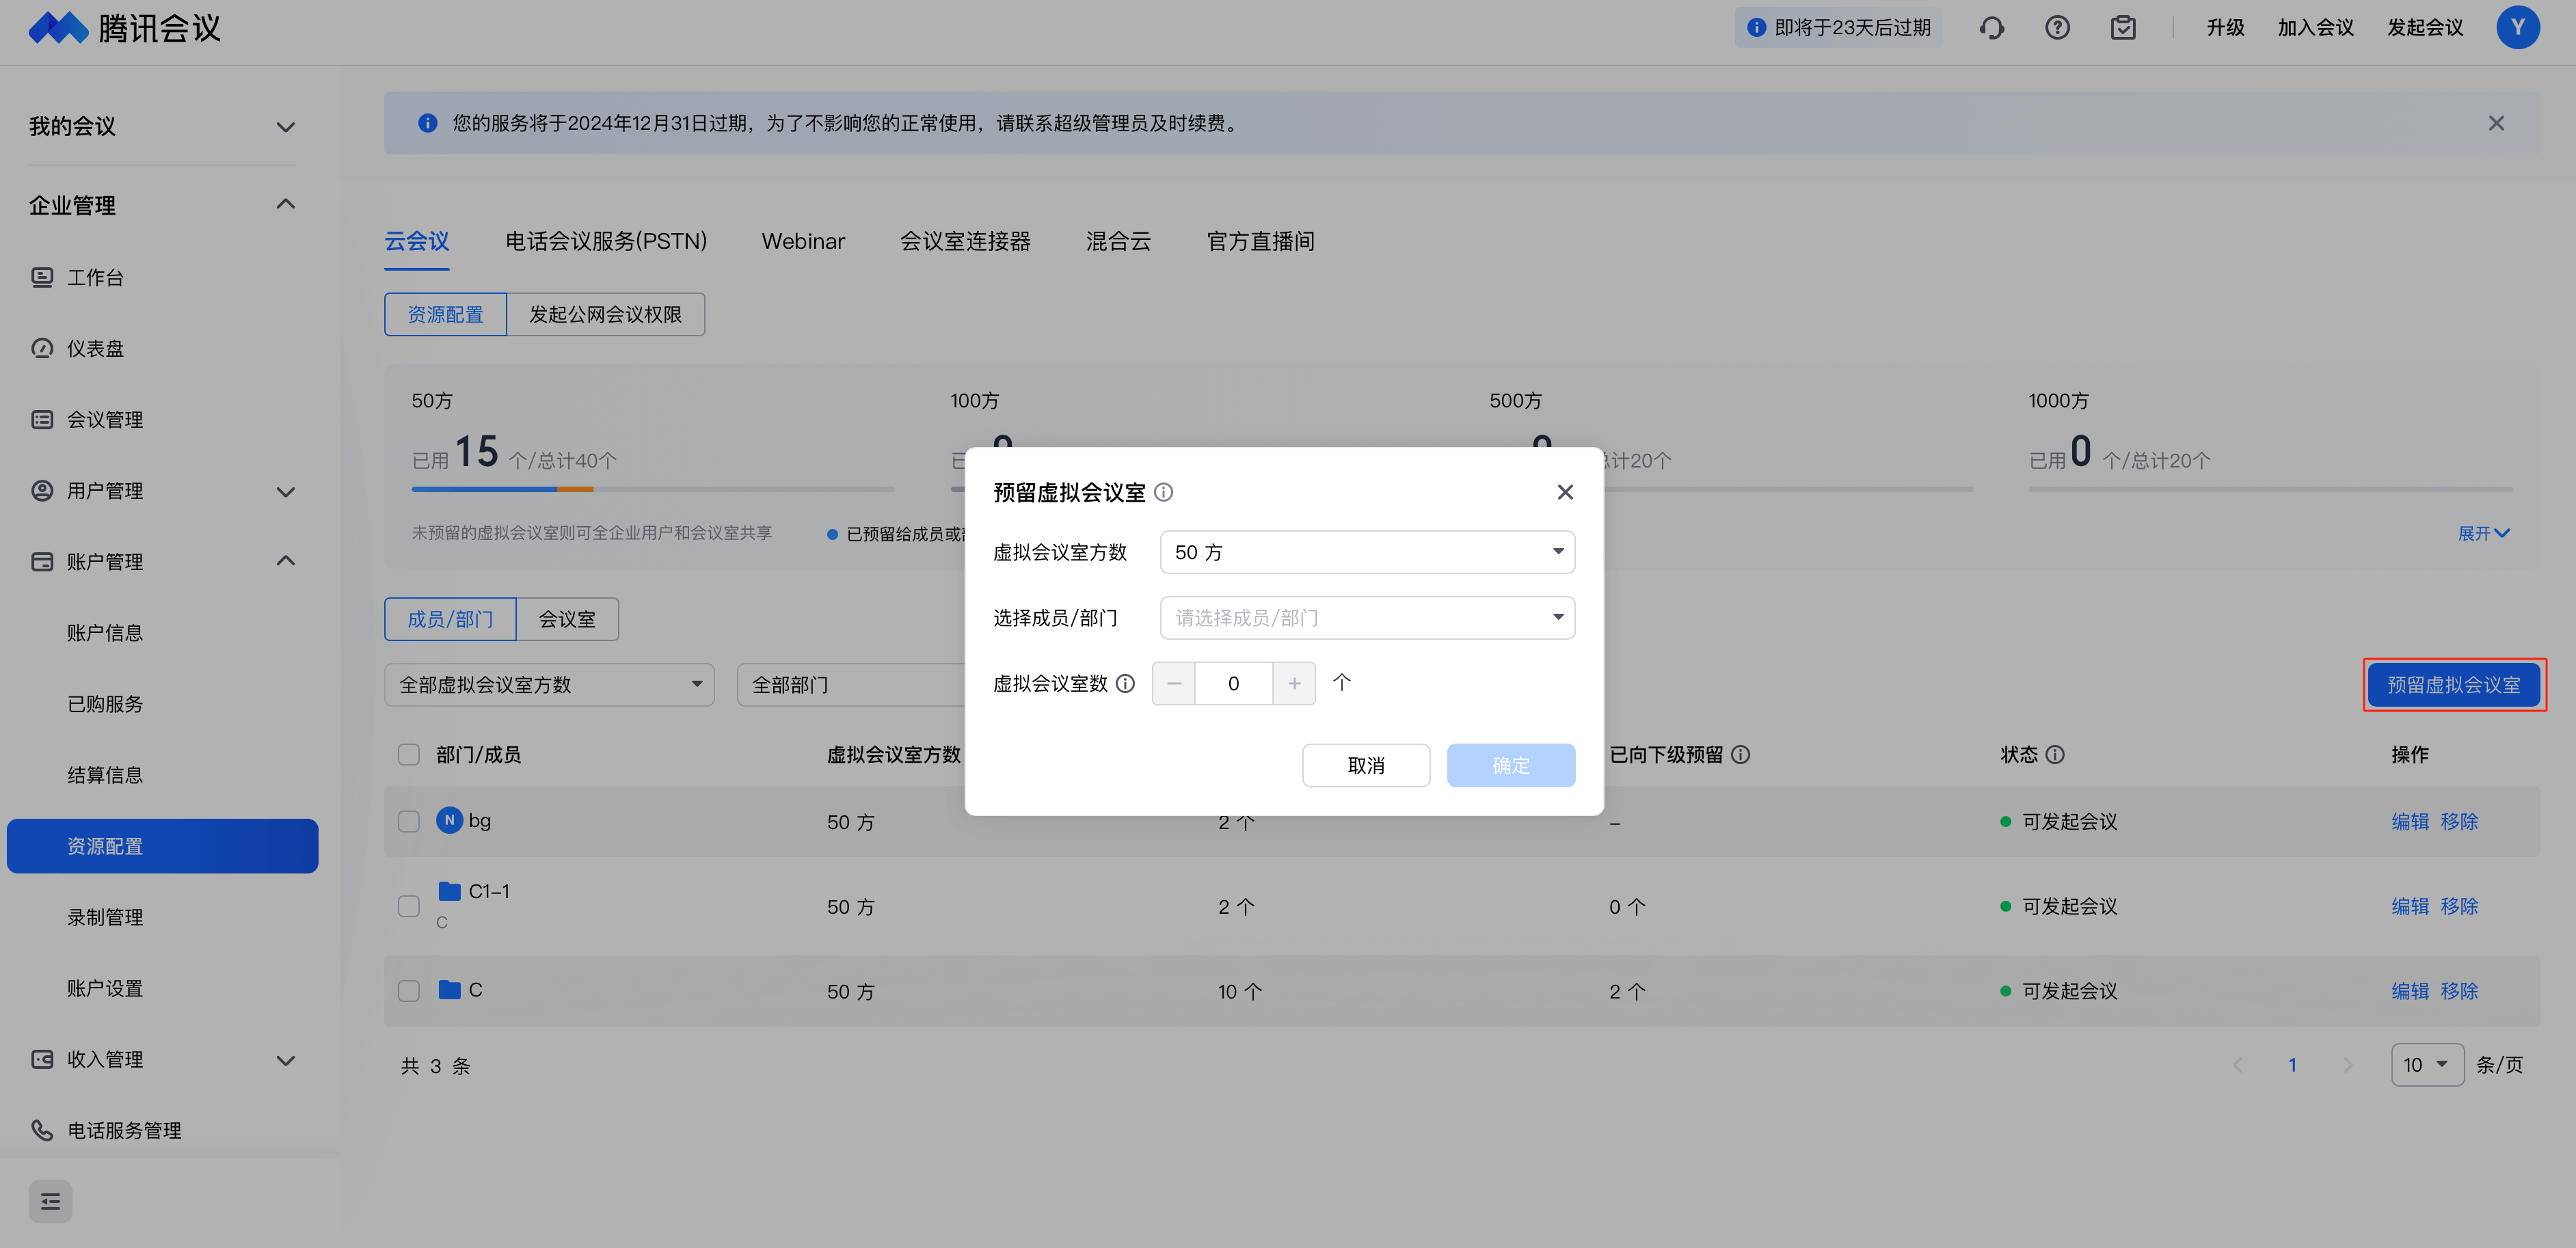The image size is (2576, 1248).
Task: Expand 我的会议 sidebar section
Action: pos(285,127)
